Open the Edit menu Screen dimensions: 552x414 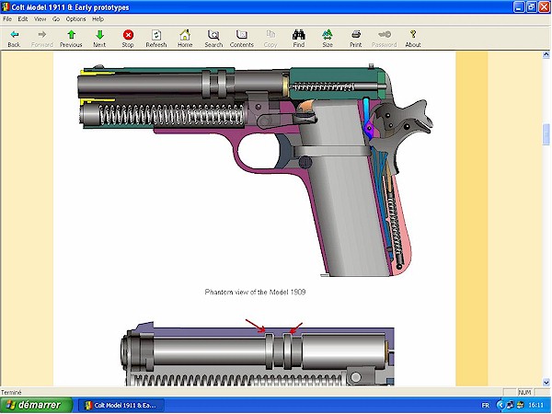[x=23, y=19]
